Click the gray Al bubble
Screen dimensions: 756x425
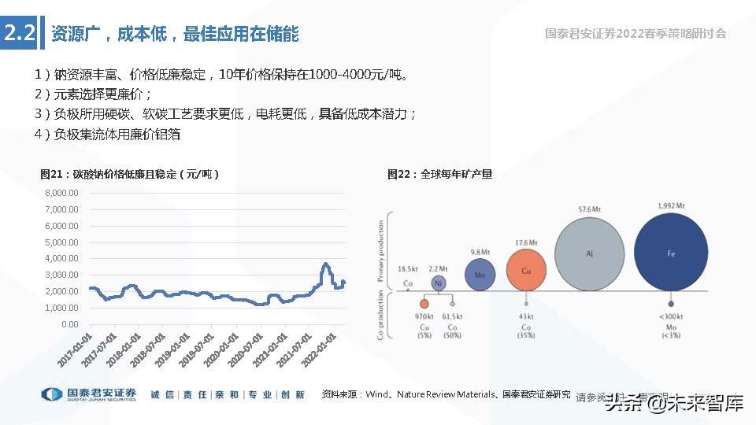pos(589,254)
